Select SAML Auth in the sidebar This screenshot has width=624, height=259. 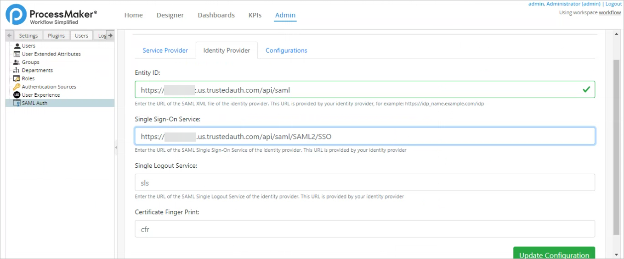[34, 103]
